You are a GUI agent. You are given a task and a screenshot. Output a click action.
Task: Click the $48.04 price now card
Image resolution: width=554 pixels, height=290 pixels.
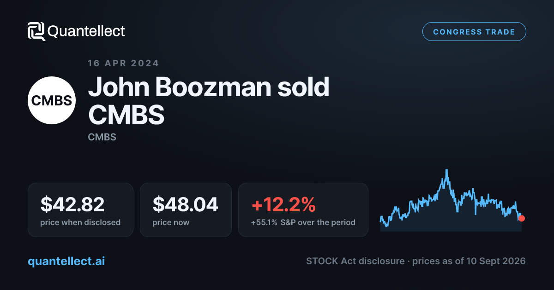[186, 210]
